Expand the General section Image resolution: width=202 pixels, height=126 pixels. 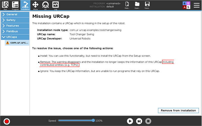tap(15, 14)
